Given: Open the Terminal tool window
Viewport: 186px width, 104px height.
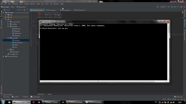Looking at the screenshot, I should coord(25,97).
